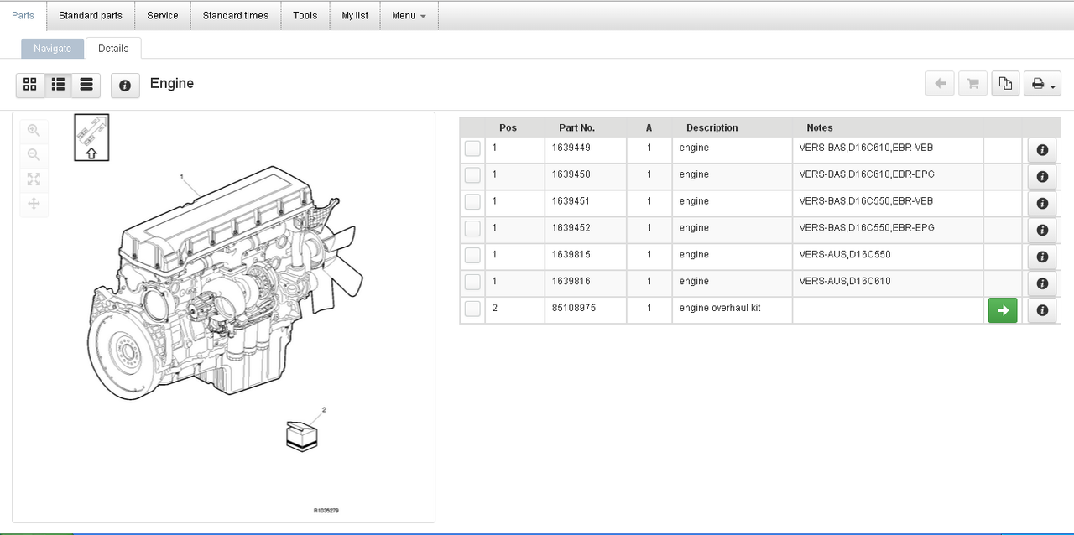Screen dimensions: 1074x535
Task: Activate the pan/move diagram tool
Action: pyautogui.click(x=34, y=204)
